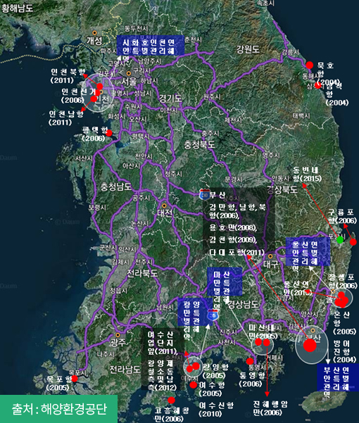
Task: Select the 인천선거(2006) label
Action: 79,96
